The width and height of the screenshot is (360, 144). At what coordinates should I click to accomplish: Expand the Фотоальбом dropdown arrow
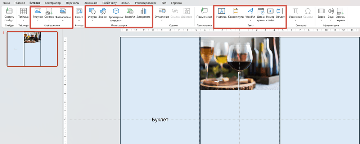[x=63, y=20]
